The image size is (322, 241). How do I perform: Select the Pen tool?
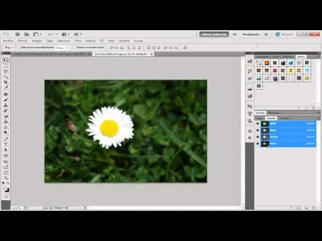click(x=6, y=139)
